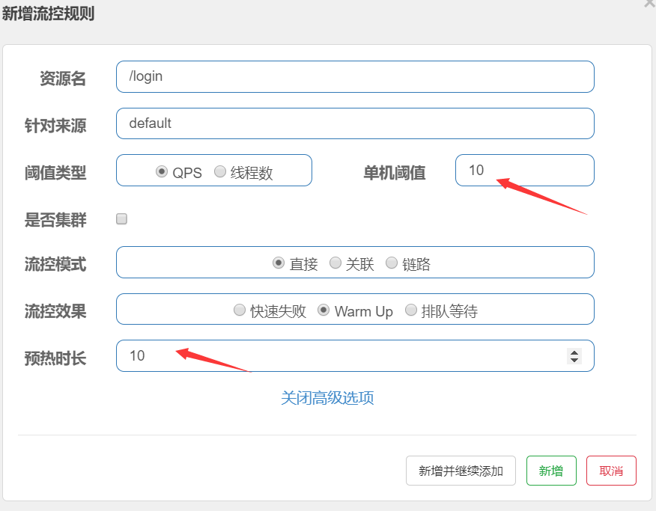656x511 pixels.
Task: Select the QPS threshold type radio button
Action: coord(162,171)
